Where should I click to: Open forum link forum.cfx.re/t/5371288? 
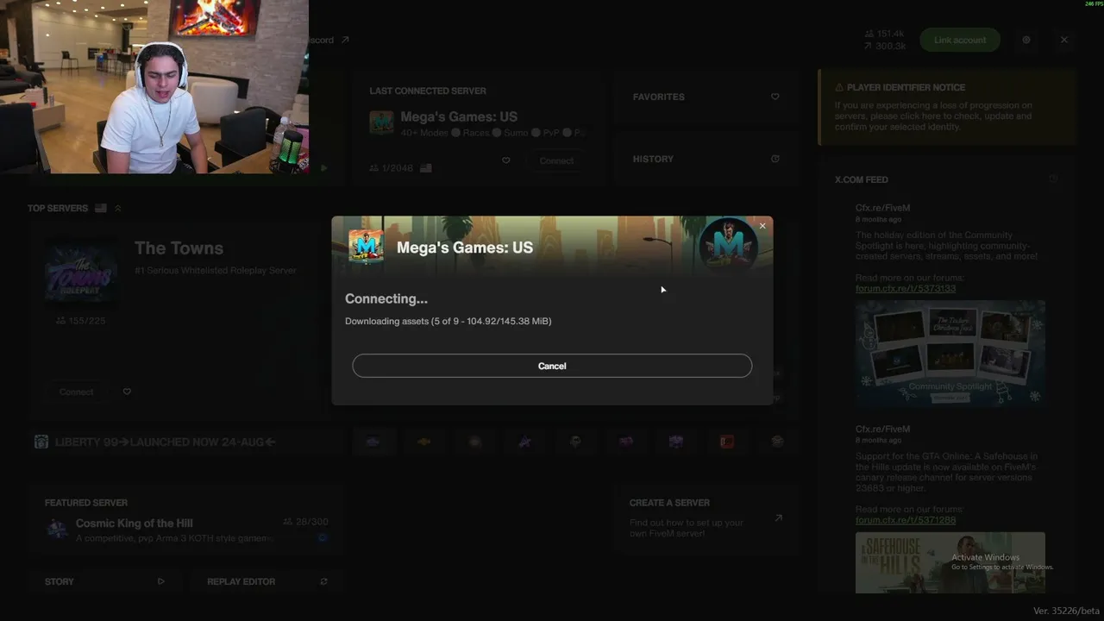pyautogui.click(x=906, y=520)
